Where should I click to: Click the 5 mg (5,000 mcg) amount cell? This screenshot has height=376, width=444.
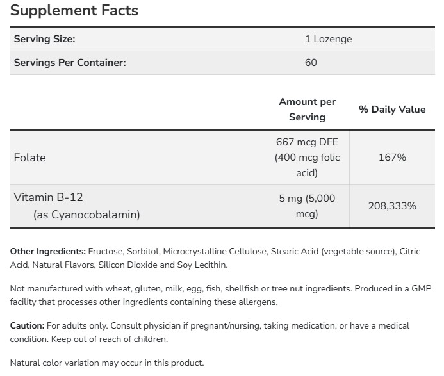pyautogui.click(x=307, y=206)
